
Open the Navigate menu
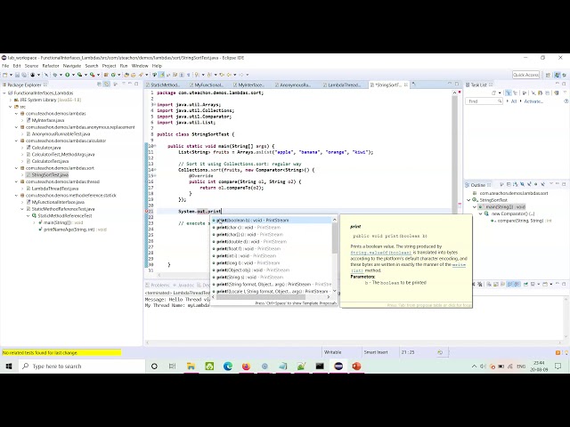click(72, 66)
